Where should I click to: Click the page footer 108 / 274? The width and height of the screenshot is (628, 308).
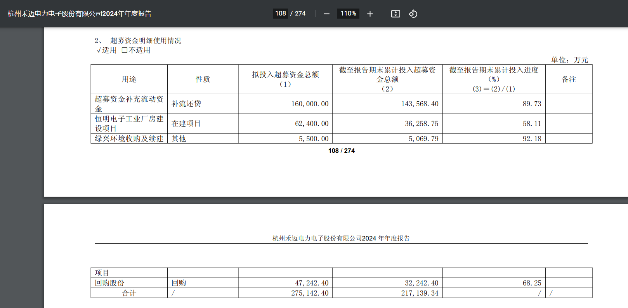pos(342,151)
